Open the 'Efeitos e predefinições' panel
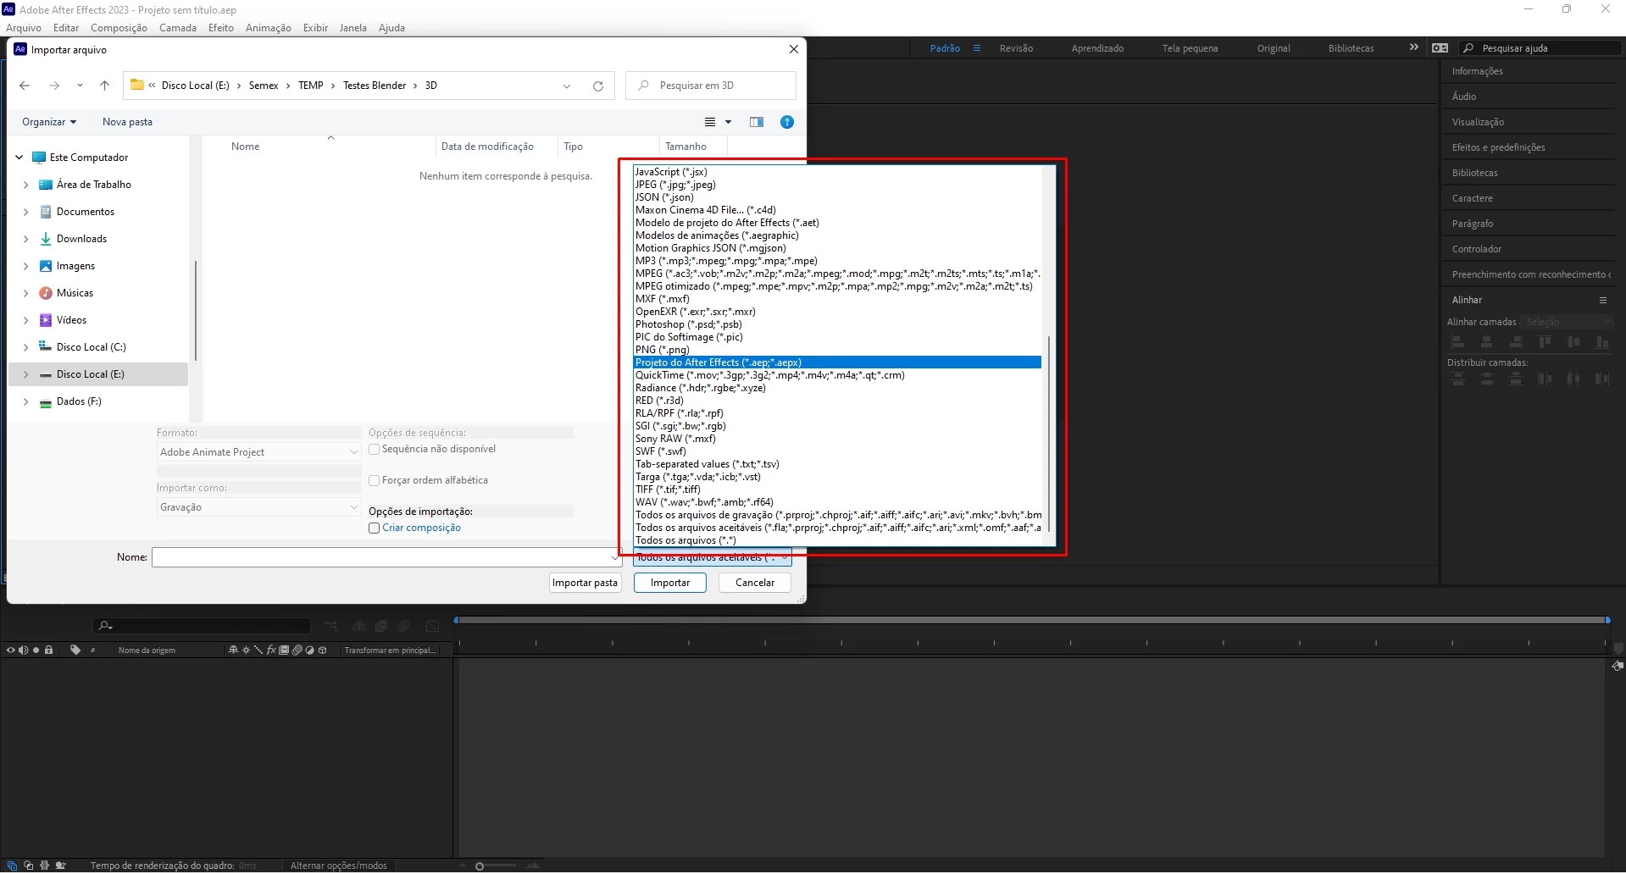Image resolution: width=1626 pixels, height=874 pixels. coord(1498,147)
